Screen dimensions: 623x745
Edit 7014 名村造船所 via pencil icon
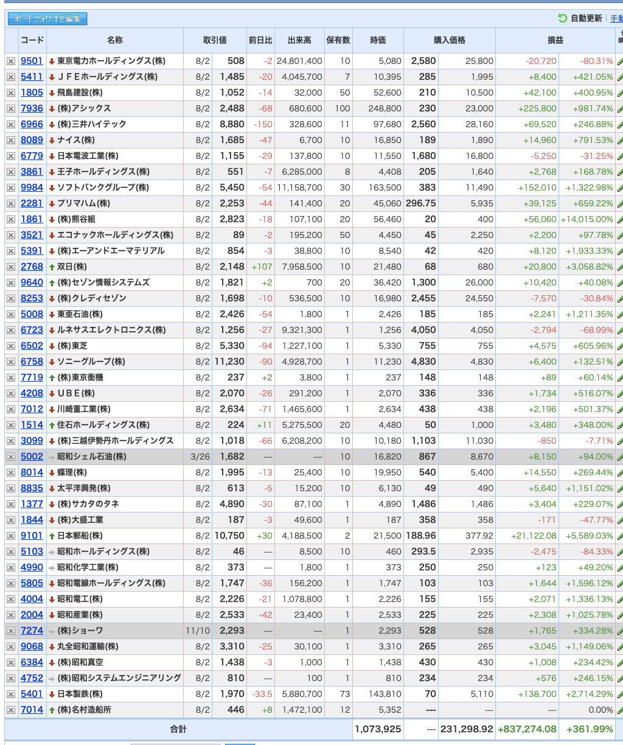click(x=620, y=710)
